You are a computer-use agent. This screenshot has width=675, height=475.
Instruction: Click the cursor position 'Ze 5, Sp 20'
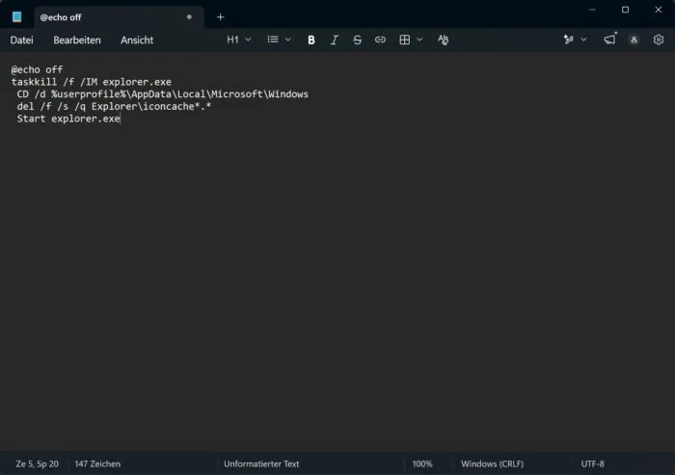[x=37, y=463]
